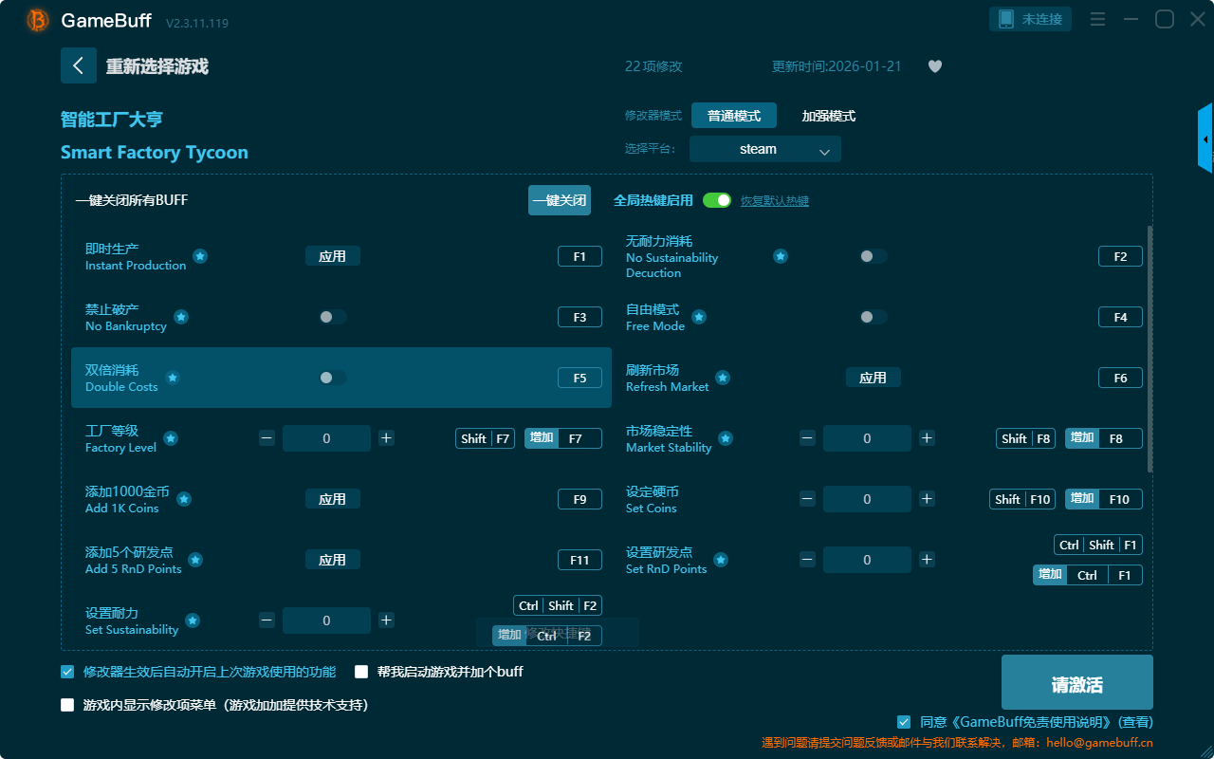Viewport: 1214px width, 759px height.
Task: Switch to enhanced mode tab
Action: click(x=828, y=116)
